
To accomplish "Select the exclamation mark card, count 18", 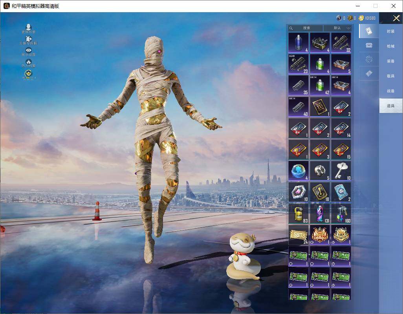I will [x=320, y=192].
